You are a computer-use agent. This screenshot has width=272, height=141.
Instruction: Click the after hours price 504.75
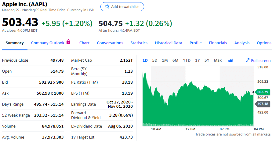coord(111,23)
